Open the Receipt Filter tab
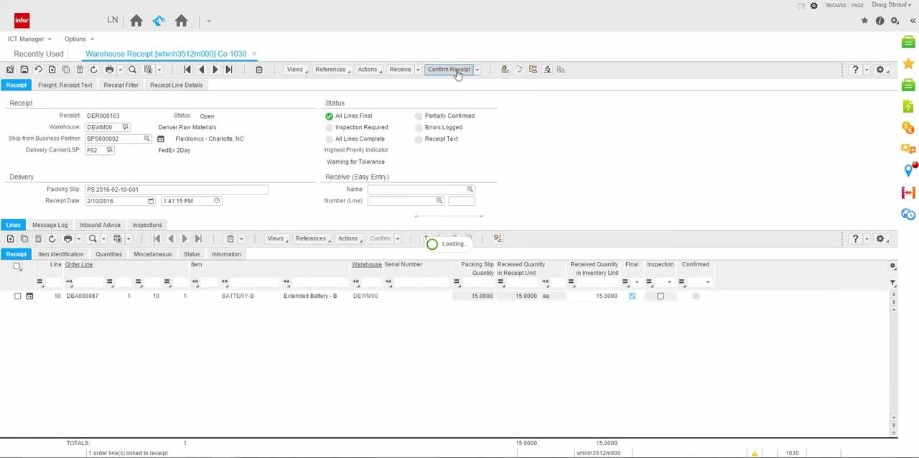 (x=121, y=85)
